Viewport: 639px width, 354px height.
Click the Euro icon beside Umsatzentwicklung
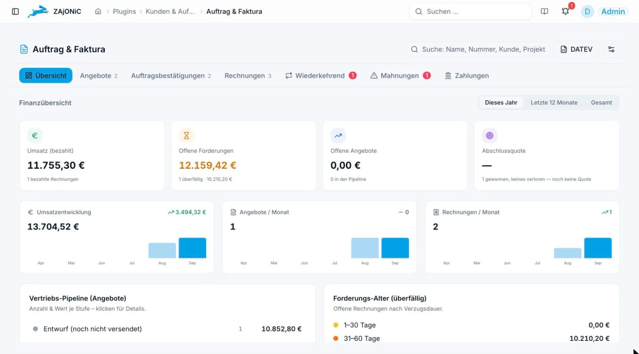[x=31, y=212]
